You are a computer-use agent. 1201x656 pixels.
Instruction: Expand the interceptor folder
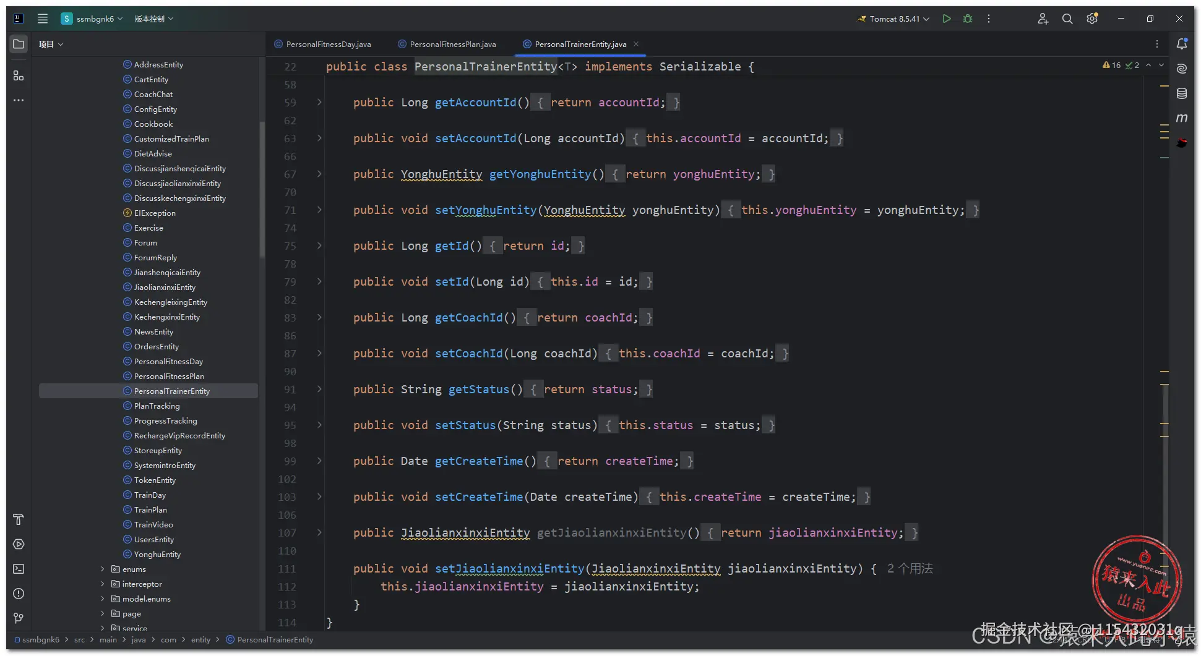(x=103, y=584)
